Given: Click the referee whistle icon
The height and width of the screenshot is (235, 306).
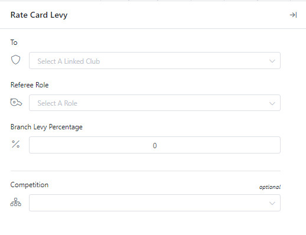Looking at the screenshot, I should [16, 102].
